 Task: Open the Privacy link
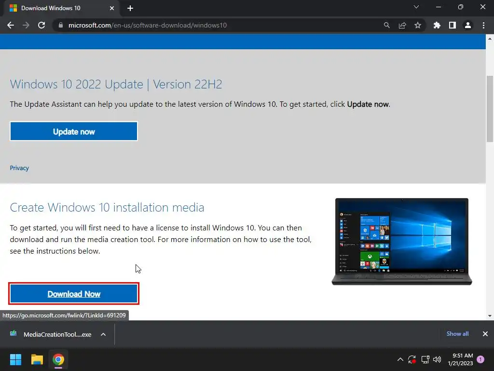pyautogui.click(x=19, y=168)
